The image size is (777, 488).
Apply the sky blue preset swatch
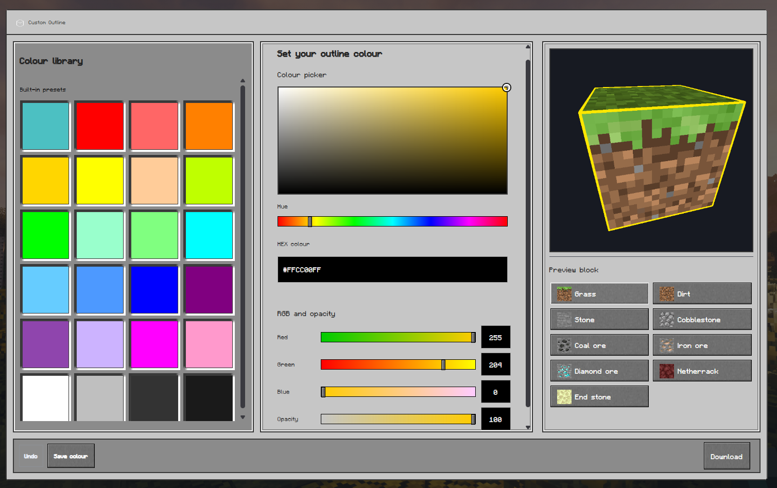point(45,289)
